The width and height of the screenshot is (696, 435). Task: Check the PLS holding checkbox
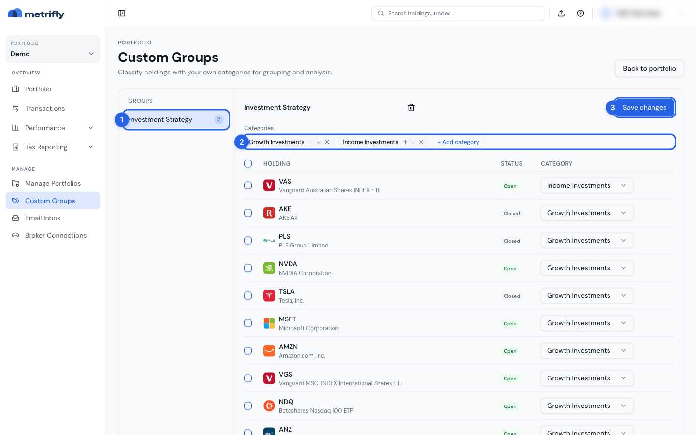point(248,241)
